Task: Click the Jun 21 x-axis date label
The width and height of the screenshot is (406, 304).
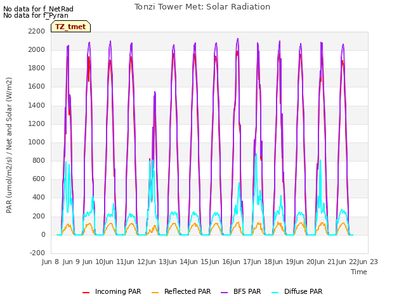Action: tap(325, 262)
